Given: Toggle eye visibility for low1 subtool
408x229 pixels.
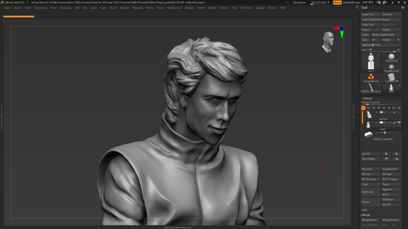Looking at the screenshot, I should (x=399, y=123).
